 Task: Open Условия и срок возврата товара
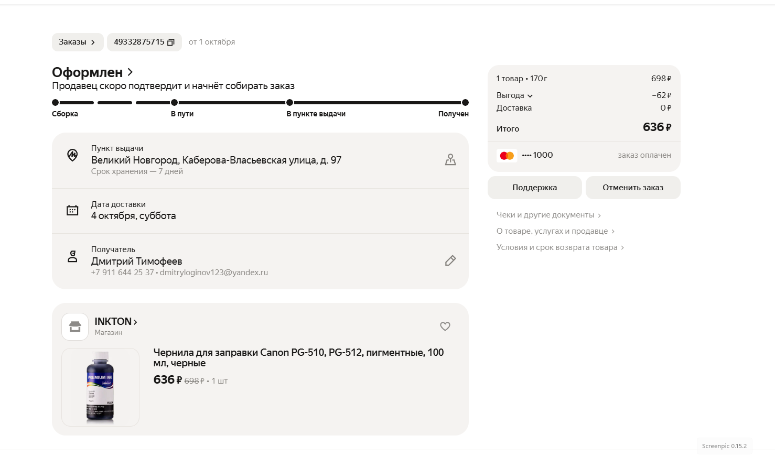(x=559, y=247)
